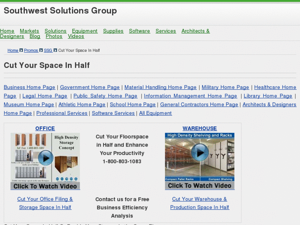
Task: Open Information Management Home Page link
Action: (x=190, y=96)
